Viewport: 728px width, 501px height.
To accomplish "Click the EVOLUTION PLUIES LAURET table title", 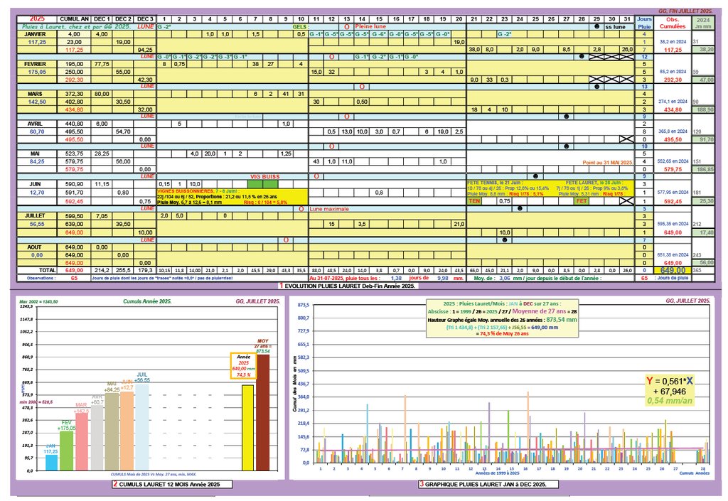I will coord(350,286).
